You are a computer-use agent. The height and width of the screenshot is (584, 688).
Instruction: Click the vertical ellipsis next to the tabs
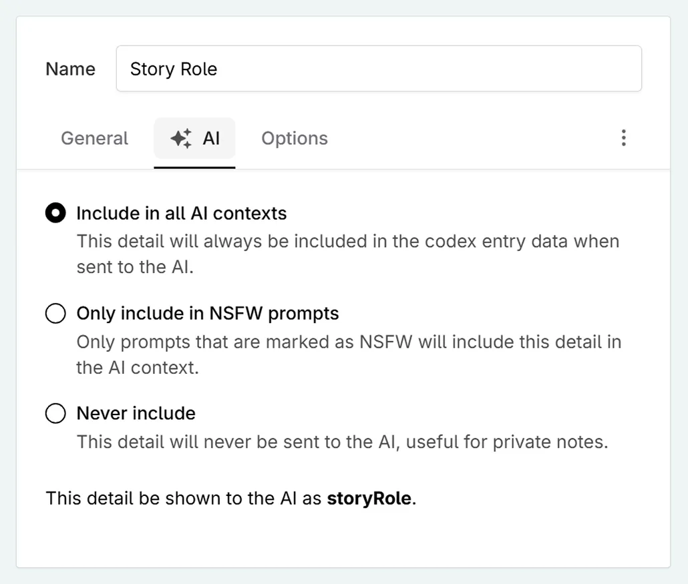point(623,137)
